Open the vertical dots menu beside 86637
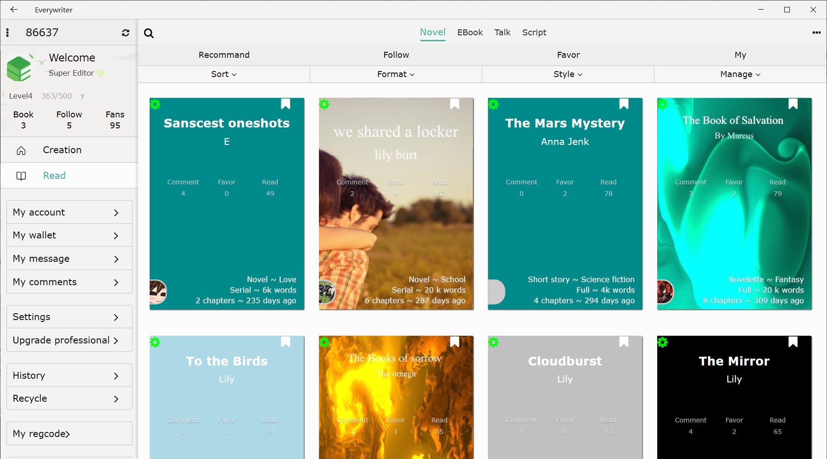Screen dimensions: 827x459 pos(7,33)
